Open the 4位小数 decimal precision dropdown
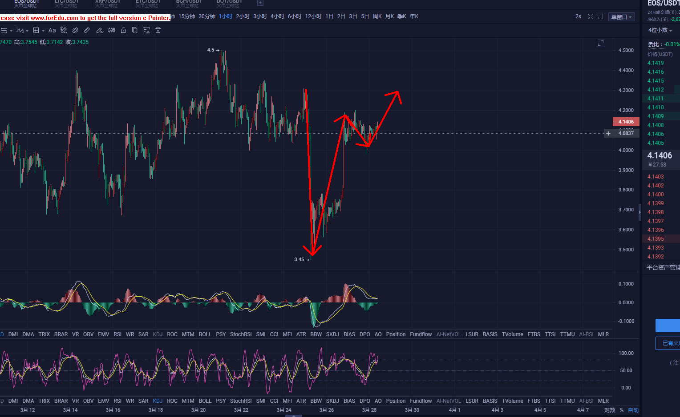Screen dimensions: 680x417 coord(660,30)
